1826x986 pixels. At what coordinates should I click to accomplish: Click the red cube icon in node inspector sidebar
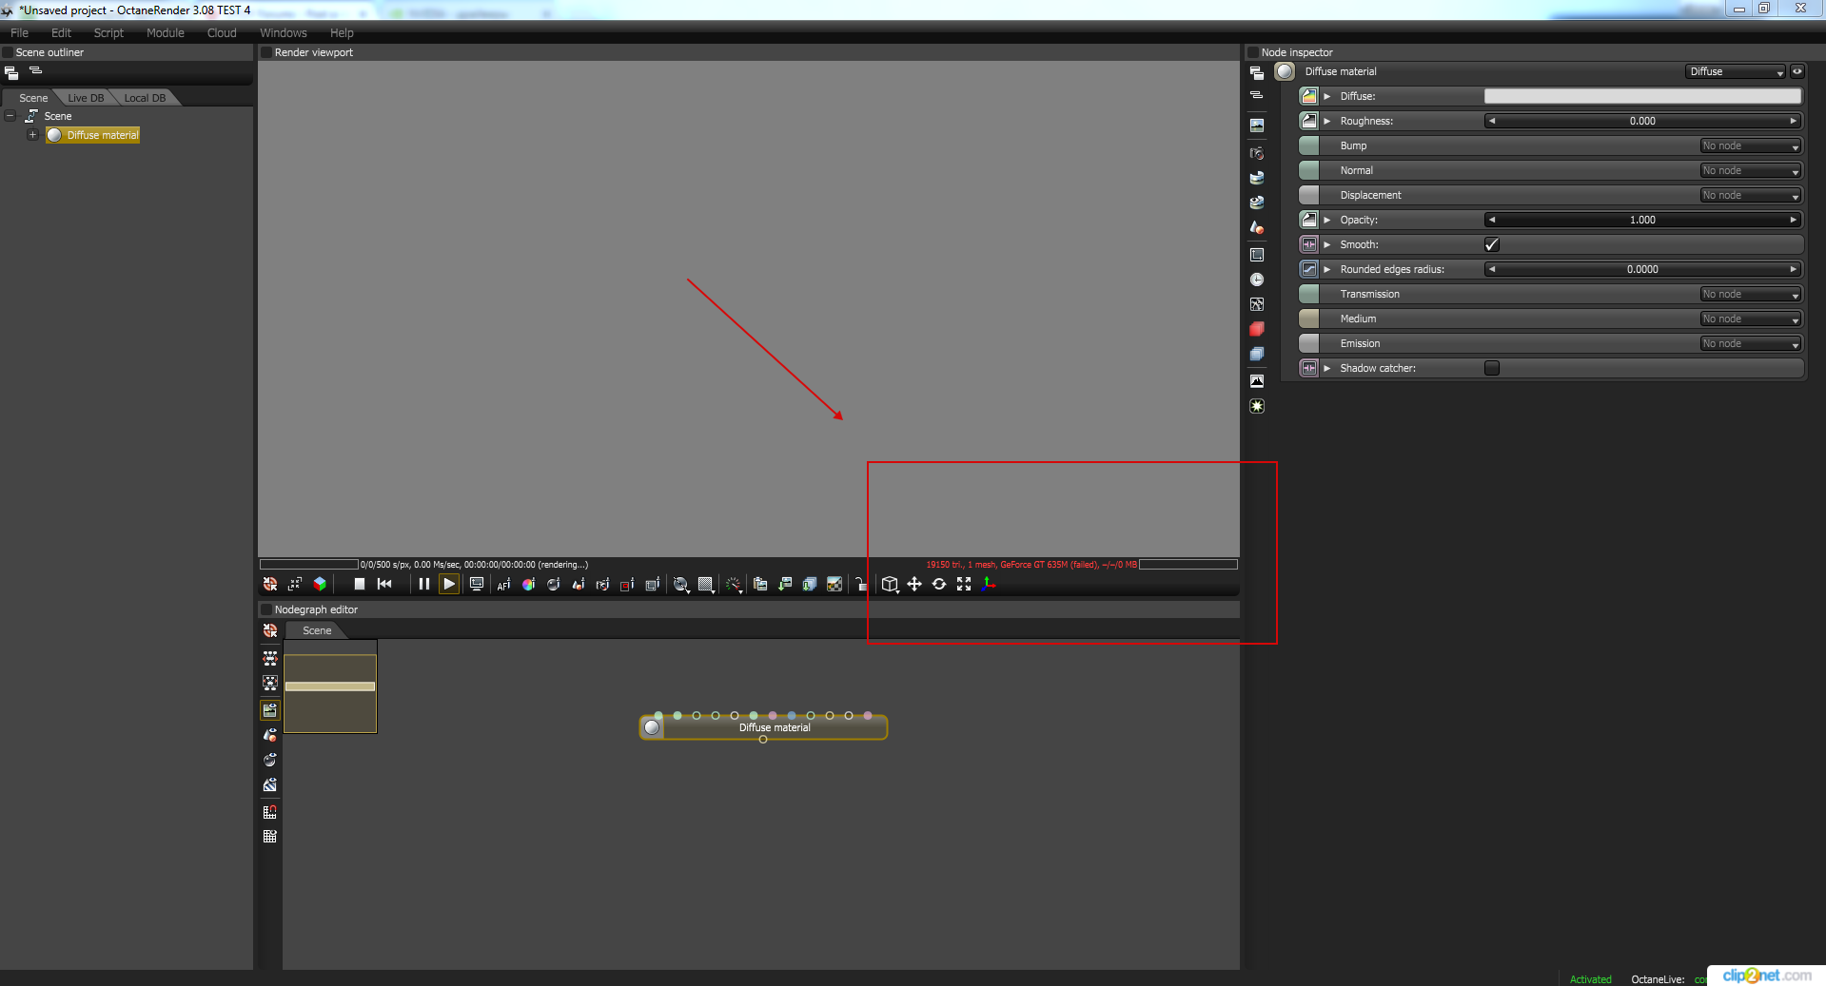point(1257,329)
